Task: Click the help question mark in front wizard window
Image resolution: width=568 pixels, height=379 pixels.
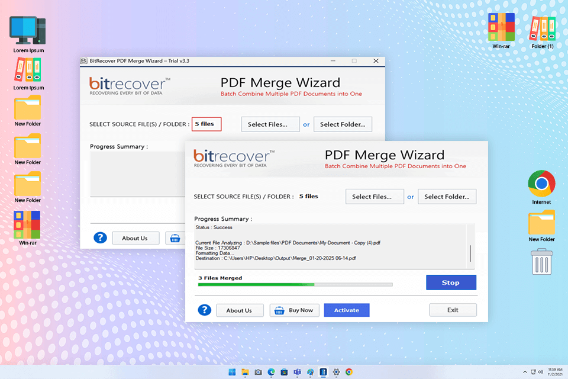Action: [204, 310]
